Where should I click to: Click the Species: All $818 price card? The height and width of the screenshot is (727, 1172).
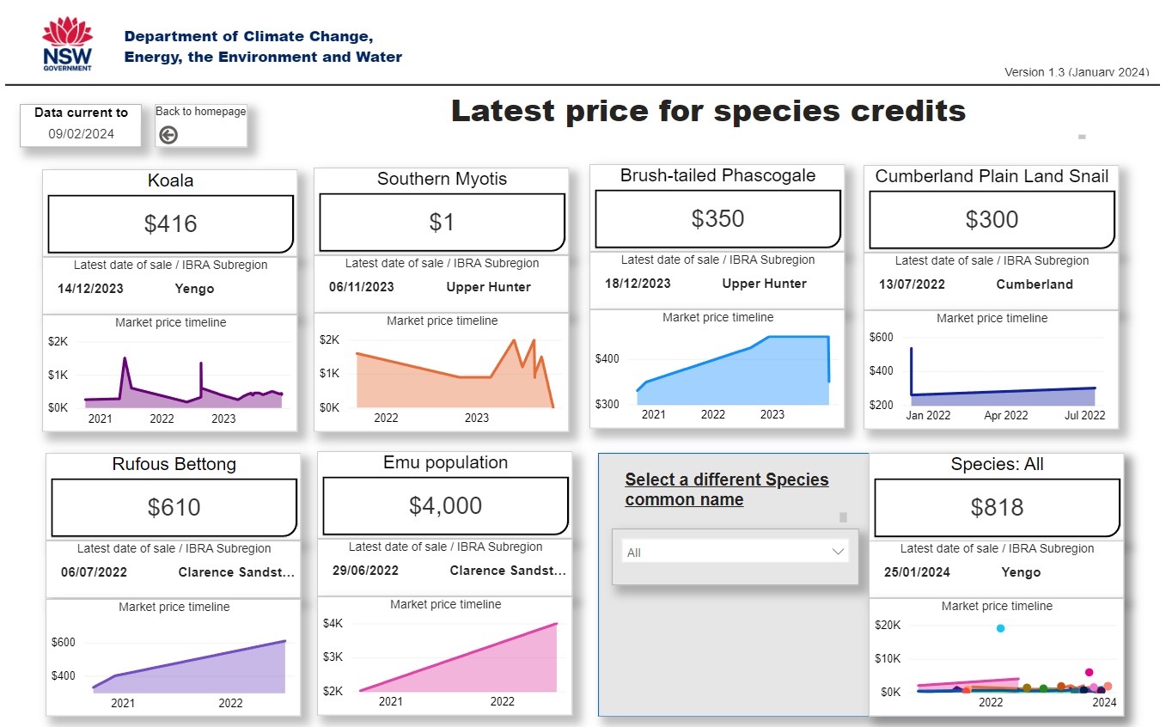(x=997, y=507)
